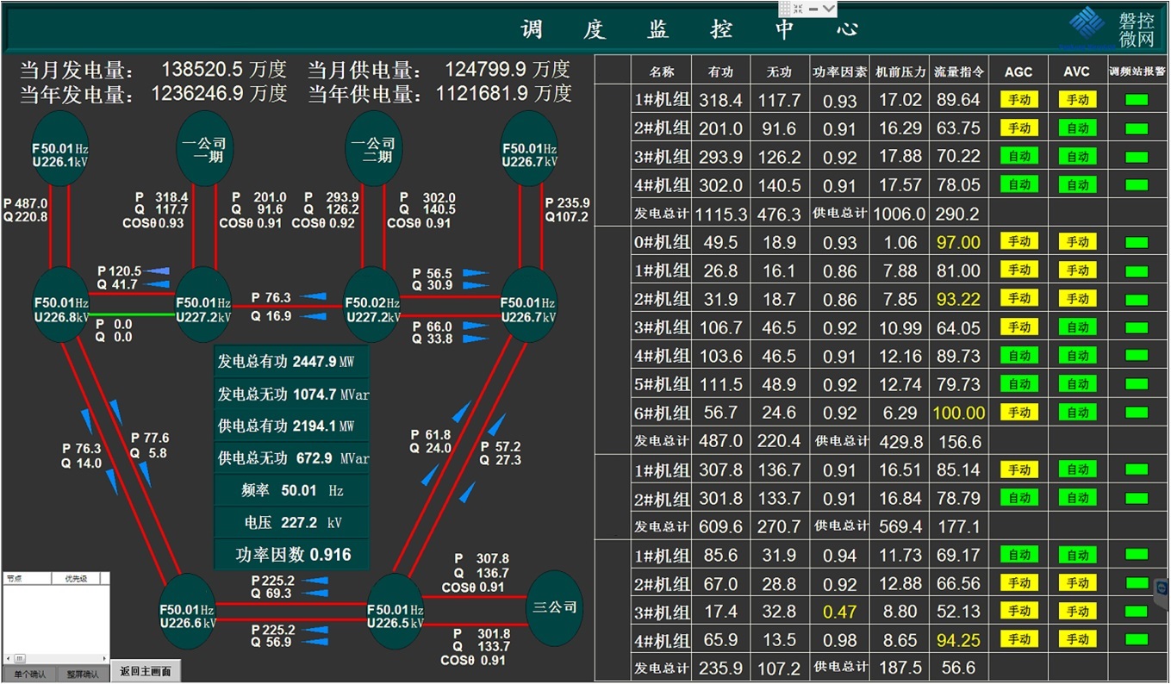The image size is (1171, 684).
Task: Click alarm indicator for unit with 有功 201.0
Action: (x=1137, y=128)
